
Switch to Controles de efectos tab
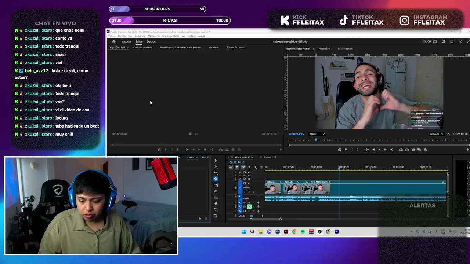pos(143,47)
